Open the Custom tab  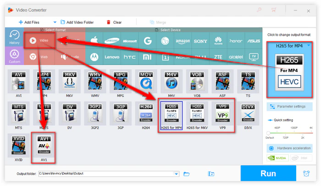tap(14, 56)
